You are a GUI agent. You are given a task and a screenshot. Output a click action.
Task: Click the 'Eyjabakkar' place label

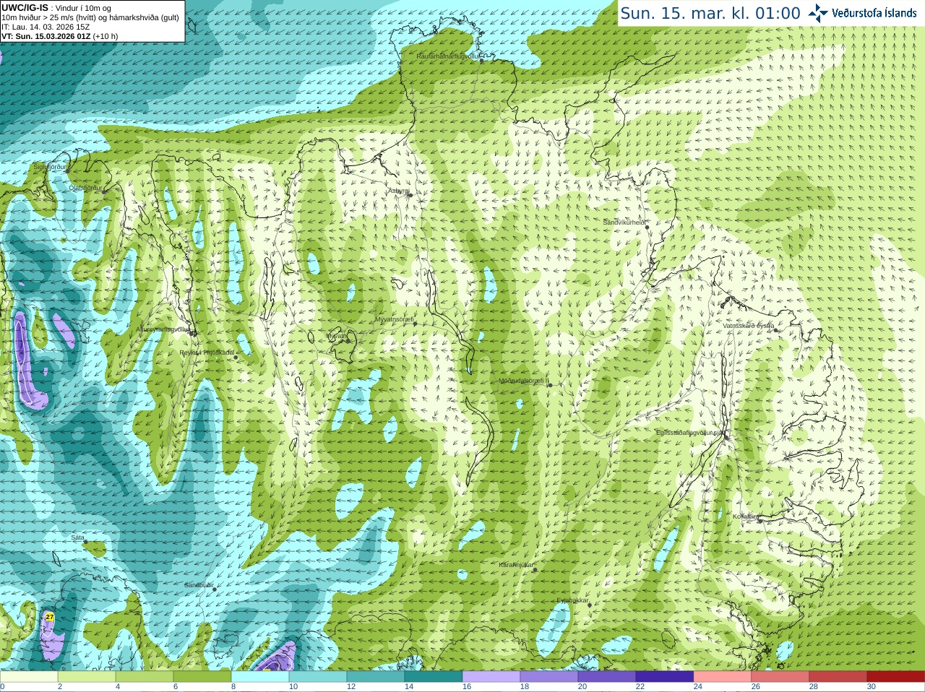coord(572,600)
